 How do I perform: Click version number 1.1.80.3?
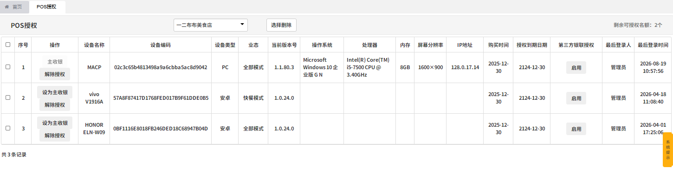coord(284,67)
